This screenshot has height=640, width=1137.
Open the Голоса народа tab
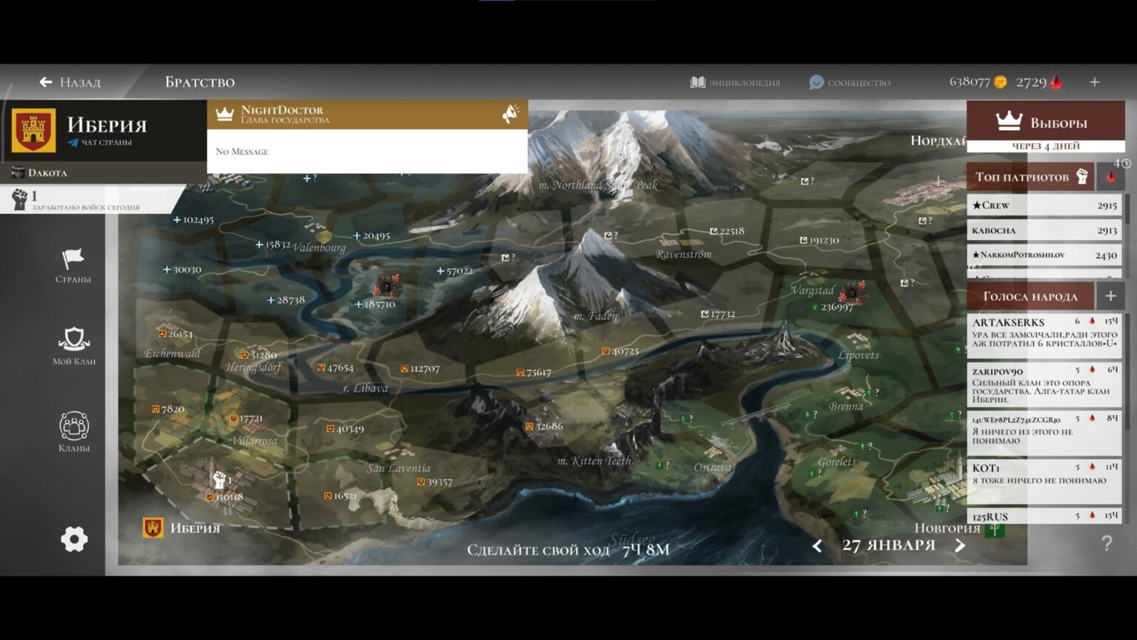pos(1030,296)
